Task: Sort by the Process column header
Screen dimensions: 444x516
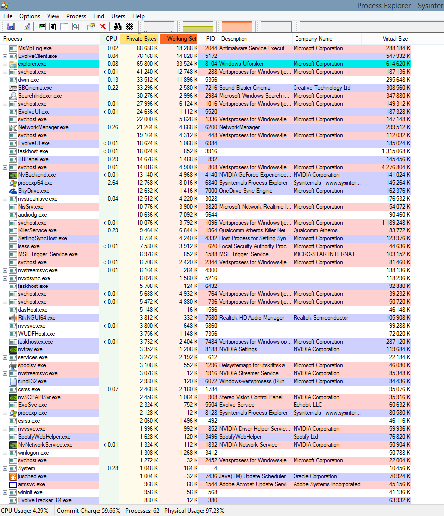Action: pyautogui.click(x=50, y=39)
